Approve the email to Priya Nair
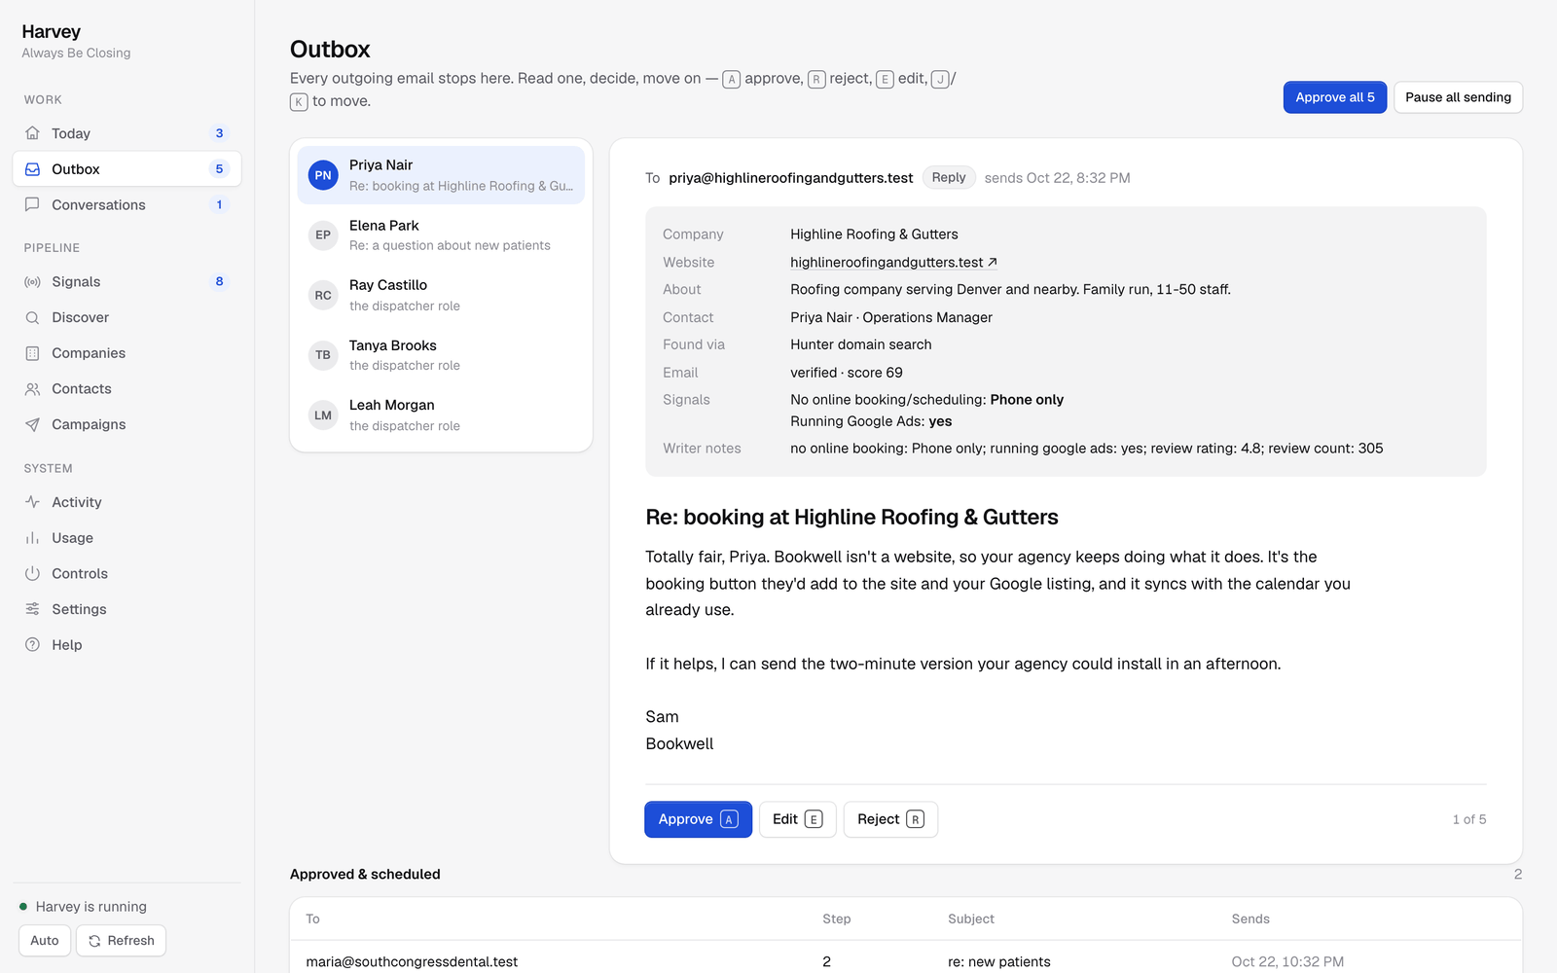This screenshot has height=973, width=1557. 698,819
